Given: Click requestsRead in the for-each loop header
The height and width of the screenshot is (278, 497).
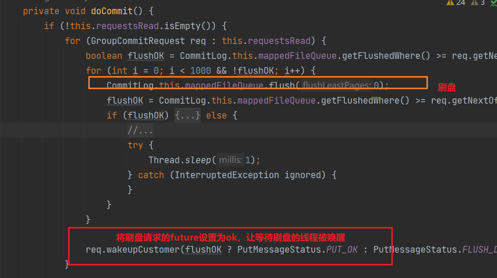Looking at the screenshot, I should pyautogui.click(x=279, y=41).
